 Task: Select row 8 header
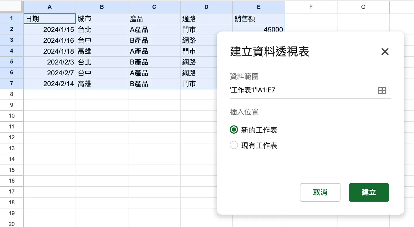(x=11, y=94)
